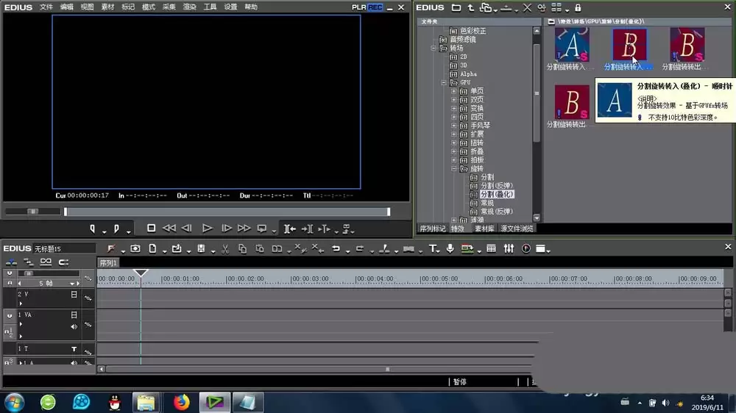This screenshot has height=413, width=736.
Task: Expand the 手风琴 folder in effects tree
Action: [454, 126]
